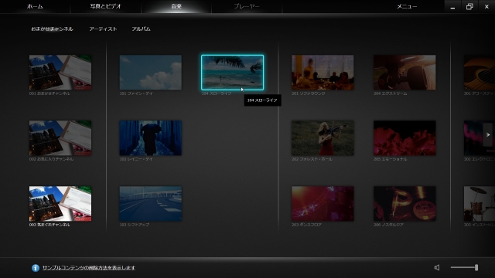Open the 303 drum kit thumbnail

pyautogui.click(x=480, y=204)
